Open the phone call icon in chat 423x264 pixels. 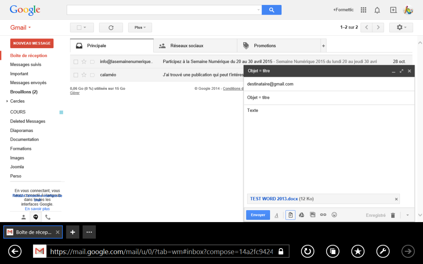pos(48,217)
